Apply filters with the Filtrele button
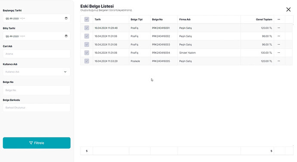The image size is (297, 162). point(37,143)
